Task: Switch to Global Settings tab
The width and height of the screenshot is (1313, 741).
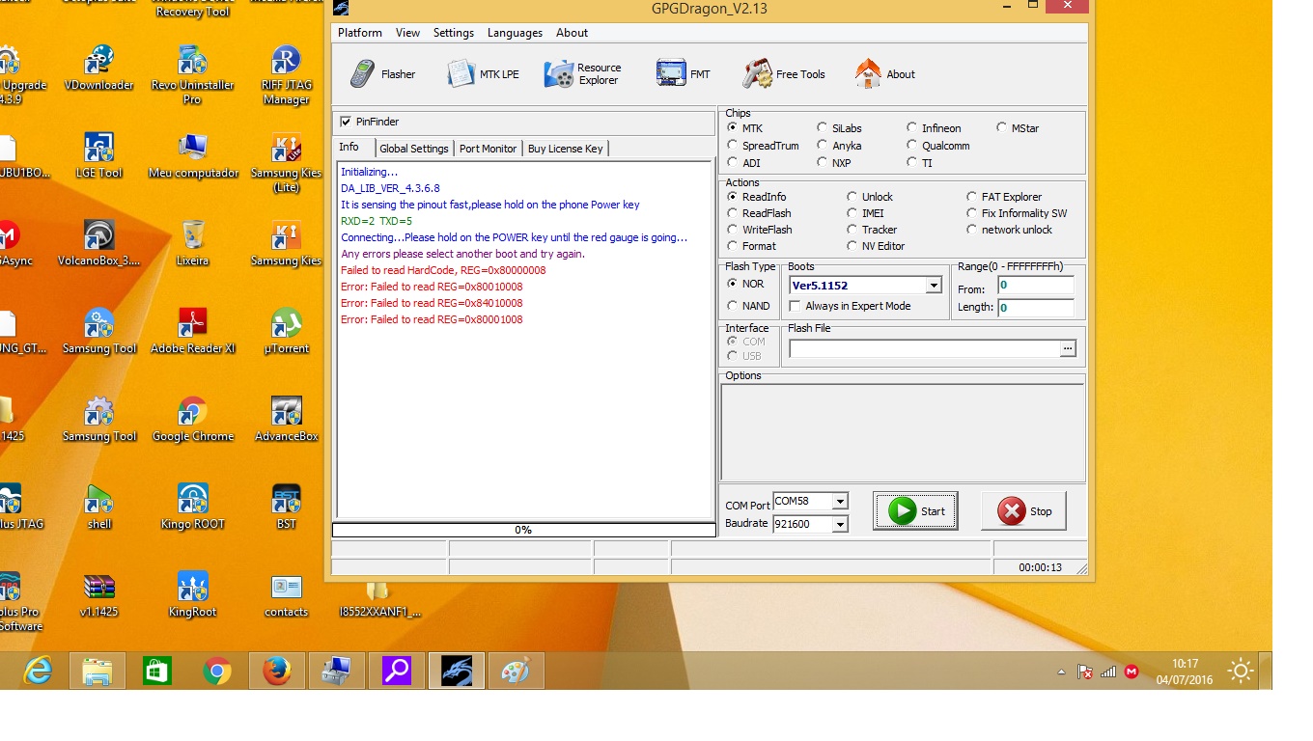Action: (x=414, y=149)
